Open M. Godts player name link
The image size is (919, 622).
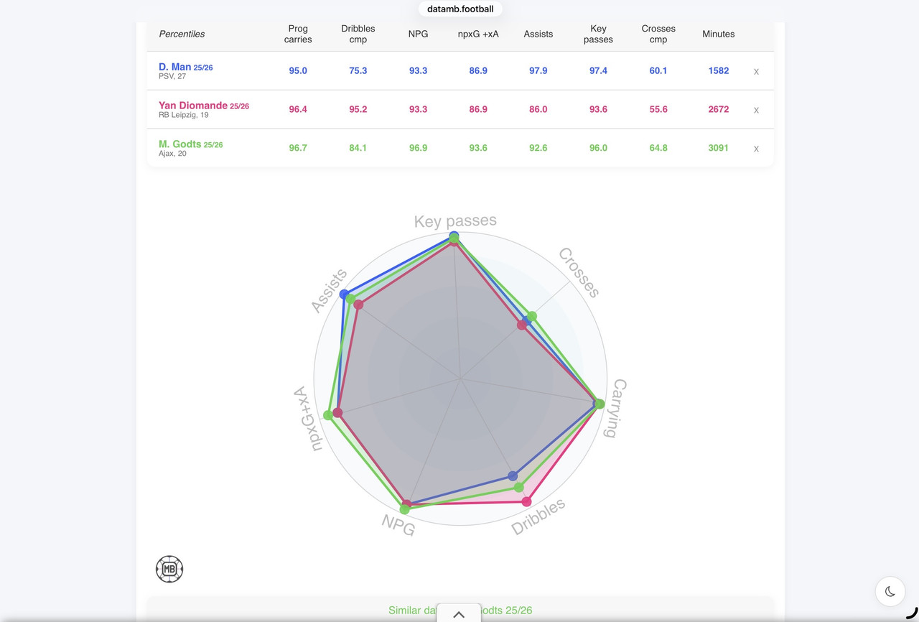180,144
